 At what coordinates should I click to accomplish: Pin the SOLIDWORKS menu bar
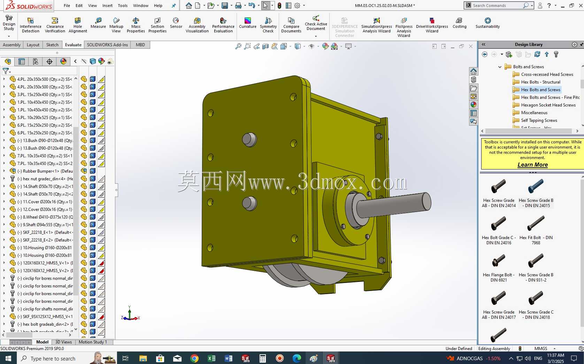coord(174,6)
